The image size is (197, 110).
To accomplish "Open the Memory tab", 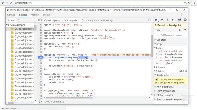I will point(35,15).
